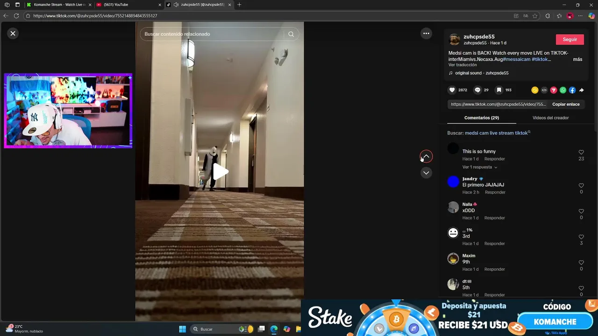The image size is (598, 336).
Task: Reply to Nalla's xDDD comment
Action: click(x=494, y=218)
